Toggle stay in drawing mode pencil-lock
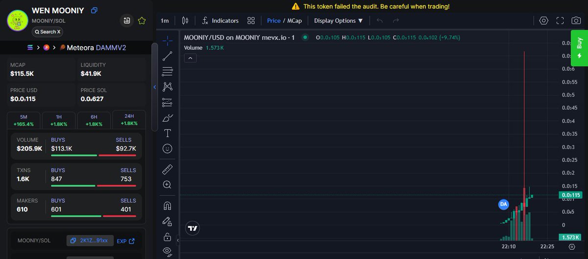588x259 pixels. (x=168, y=221)
